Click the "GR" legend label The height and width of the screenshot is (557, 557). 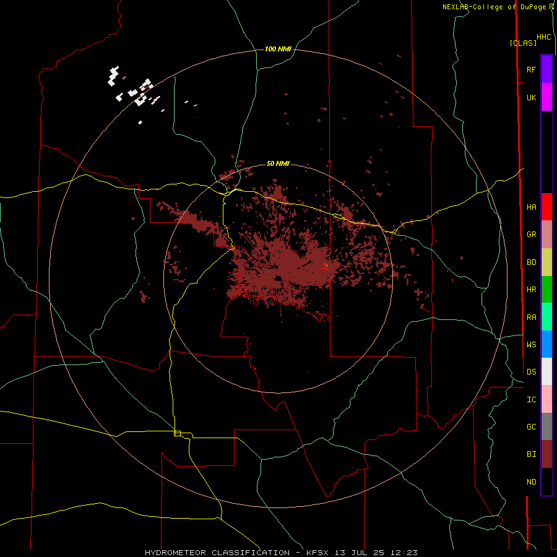point(531,235)
